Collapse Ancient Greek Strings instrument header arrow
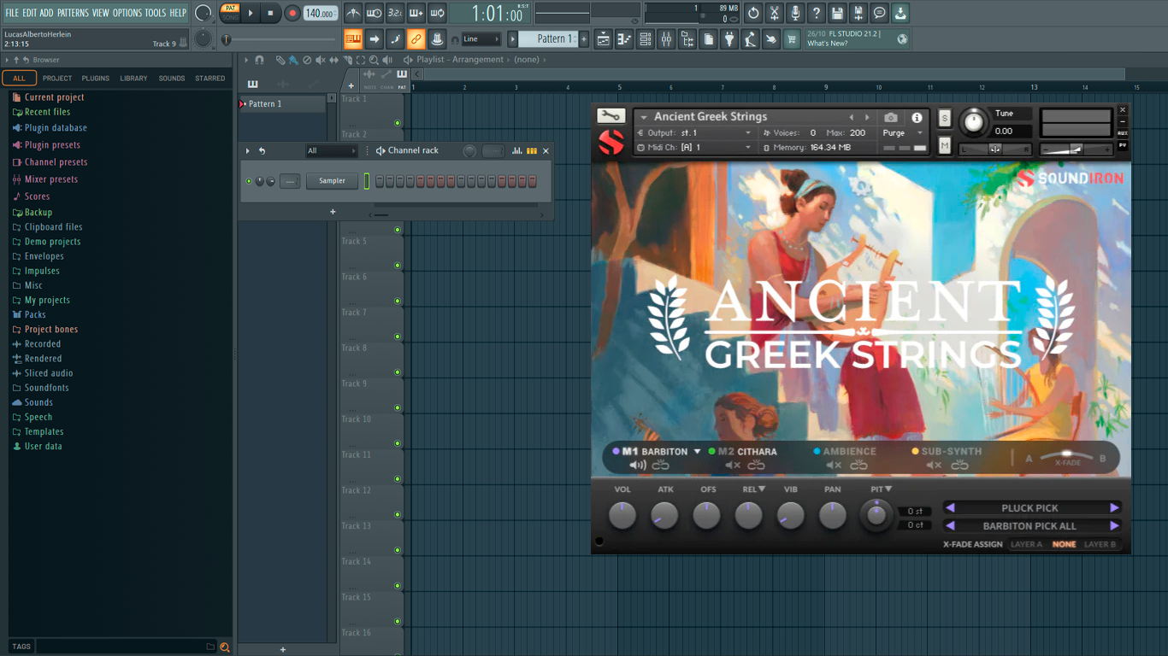The height and width of the screenshot is (656, 1168). click(x=643, y=117)
